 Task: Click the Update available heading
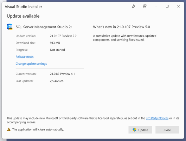[x=23, y=16]
